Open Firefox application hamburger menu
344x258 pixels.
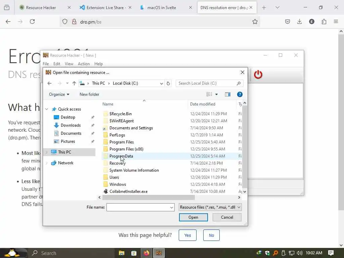tap(336, 21)
